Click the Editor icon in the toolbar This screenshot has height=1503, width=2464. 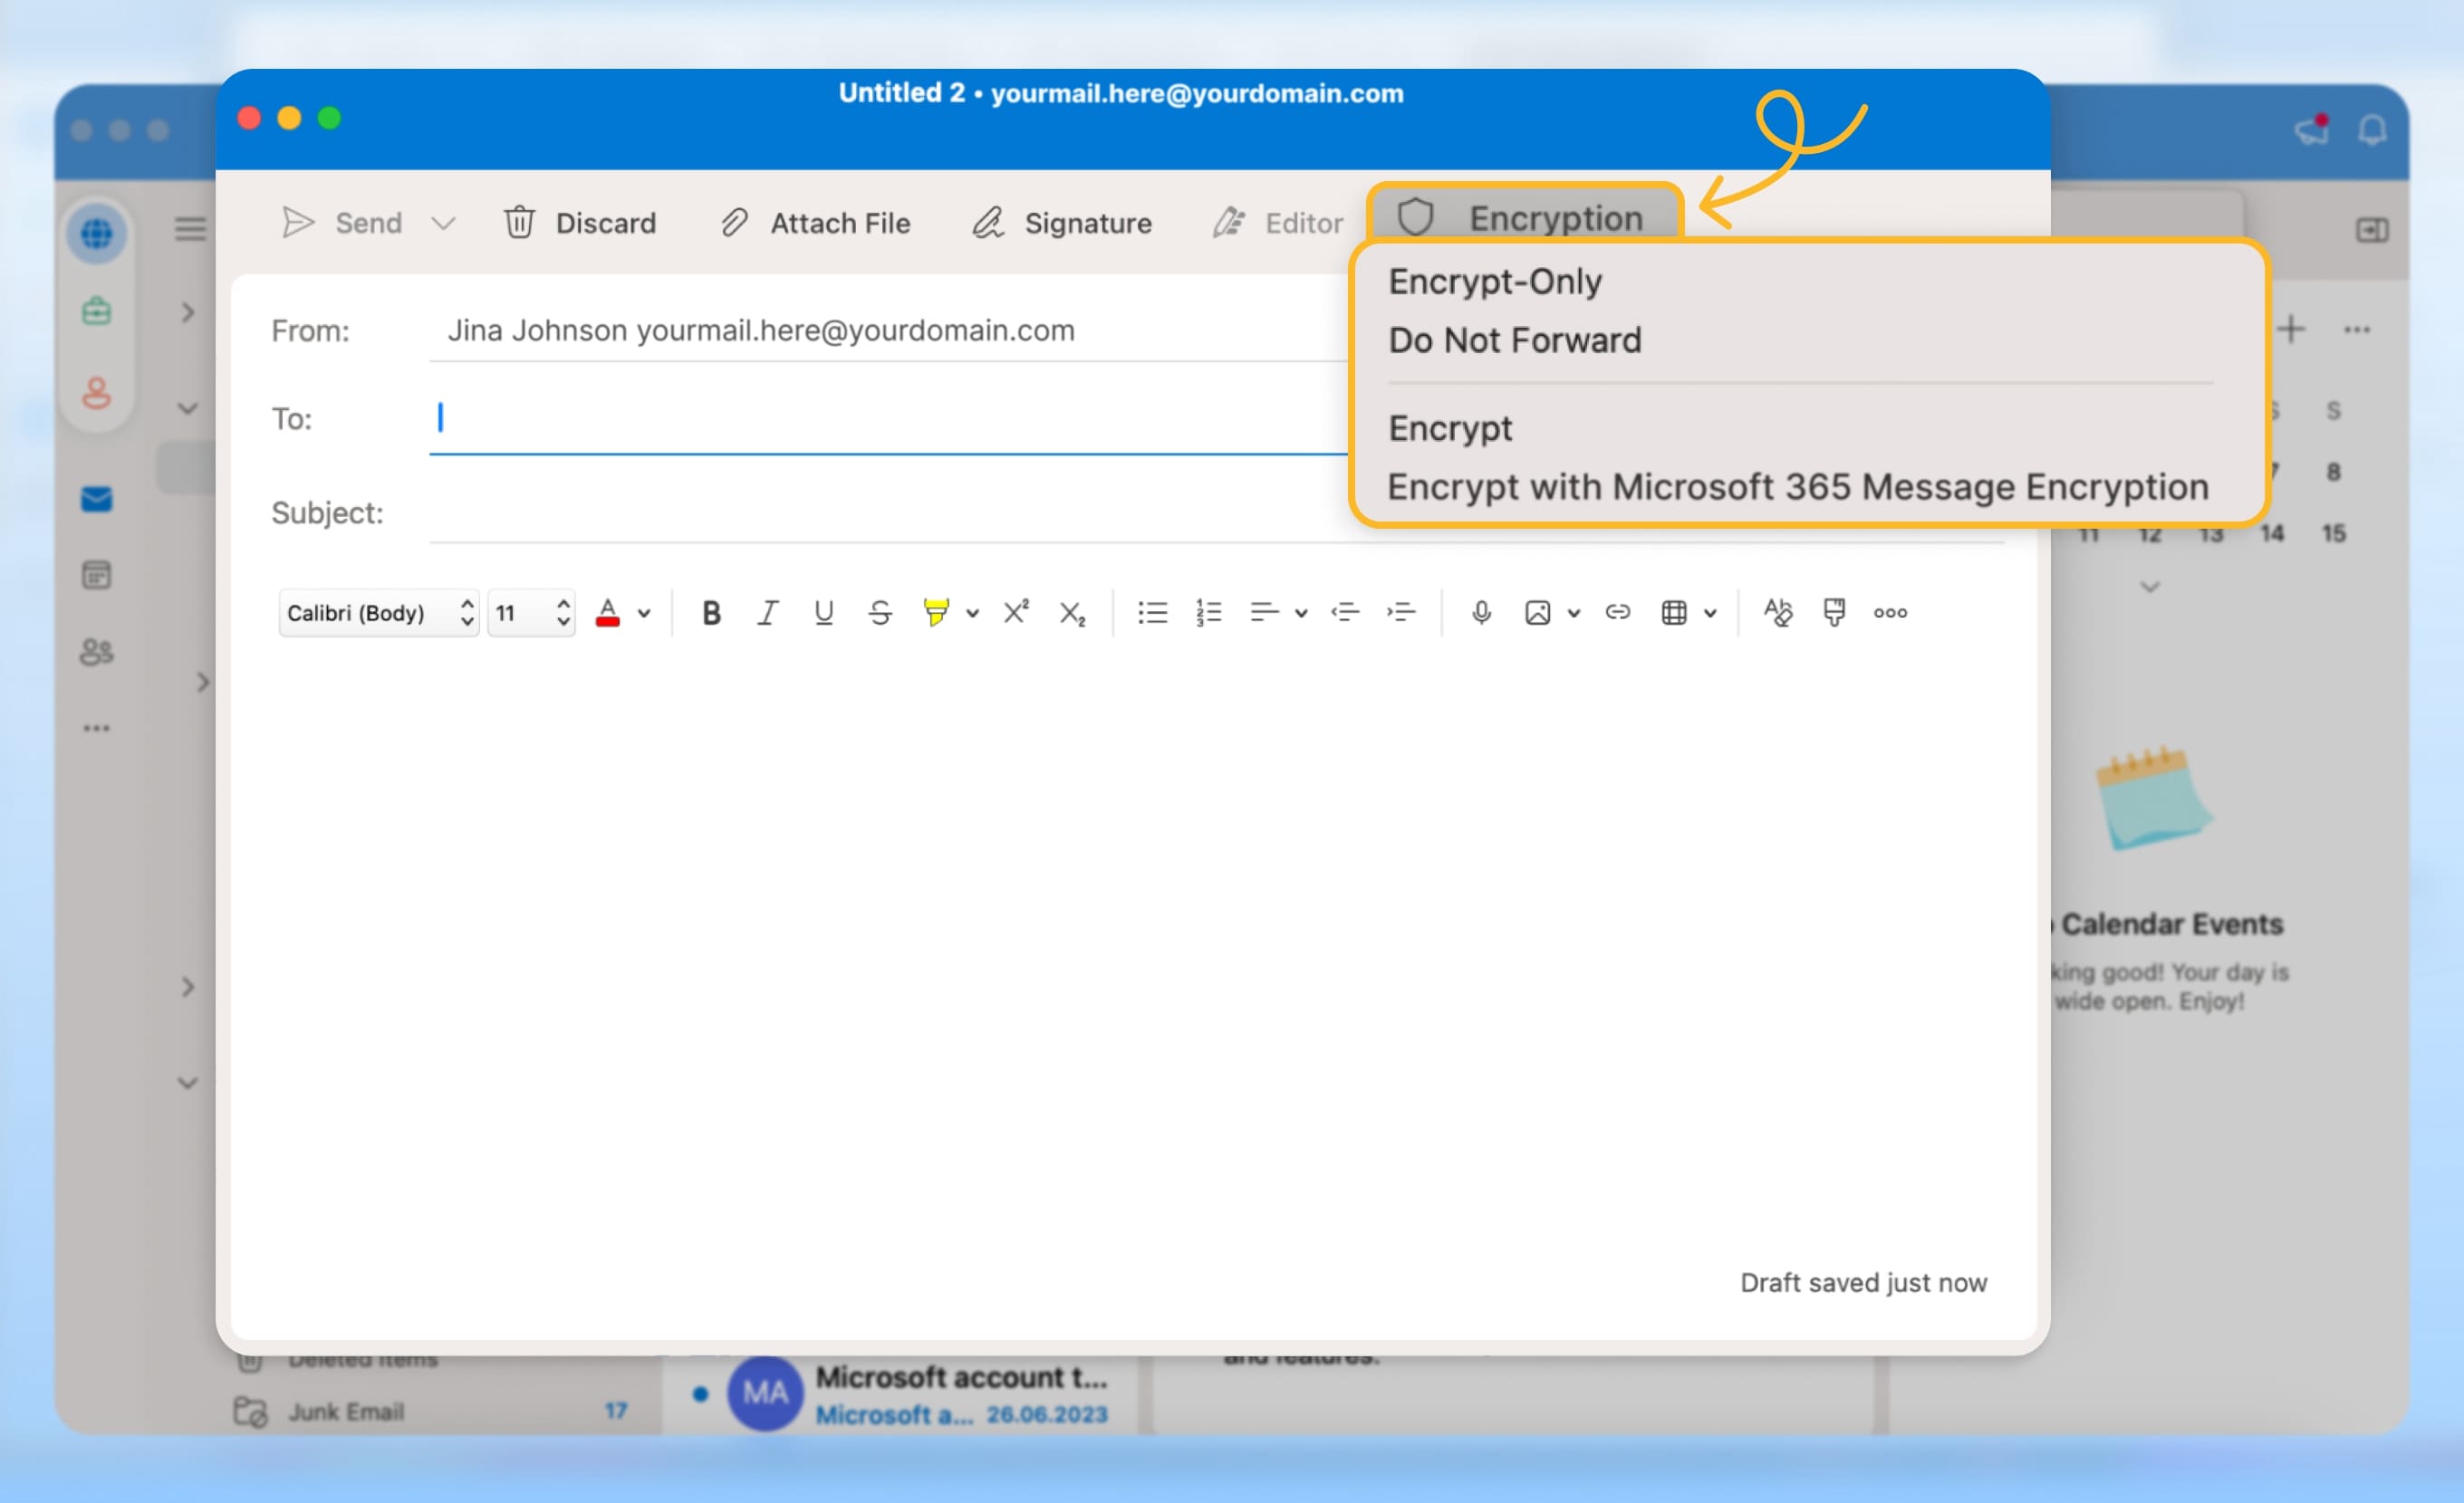coord(1231,222)
